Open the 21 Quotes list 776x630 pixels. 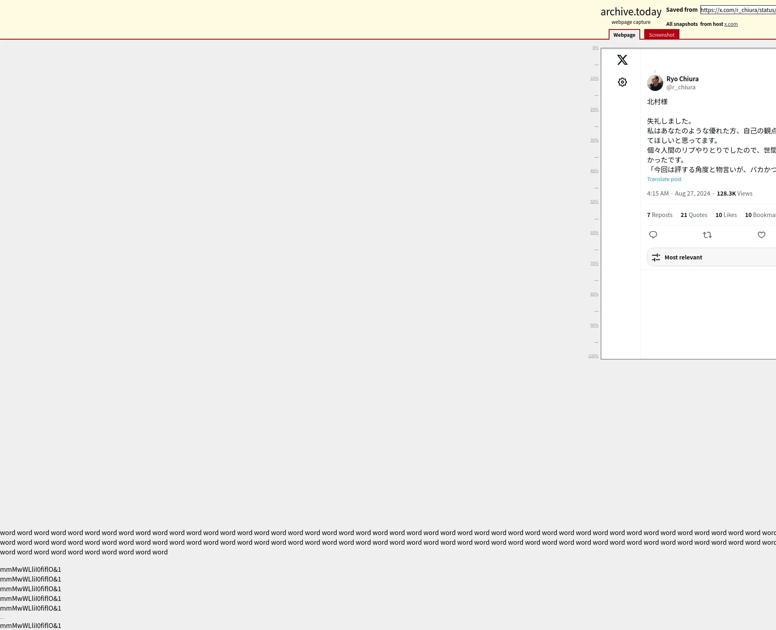click(694, 215)
